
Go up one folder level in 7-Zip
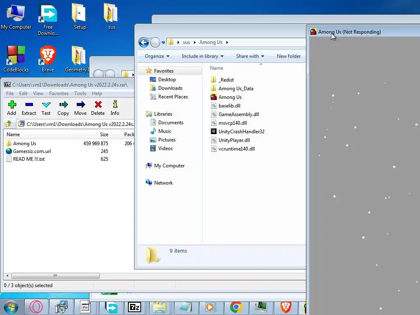[x=9, y=124]
